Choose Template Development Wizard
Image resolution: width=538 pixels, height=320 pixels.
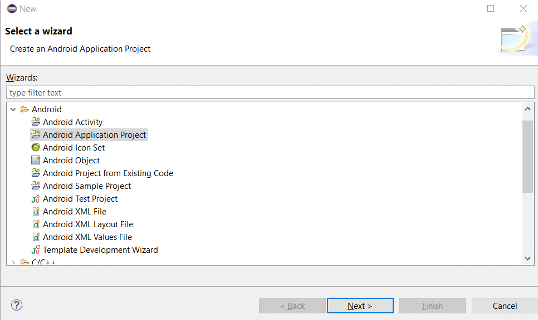[101, 250]
